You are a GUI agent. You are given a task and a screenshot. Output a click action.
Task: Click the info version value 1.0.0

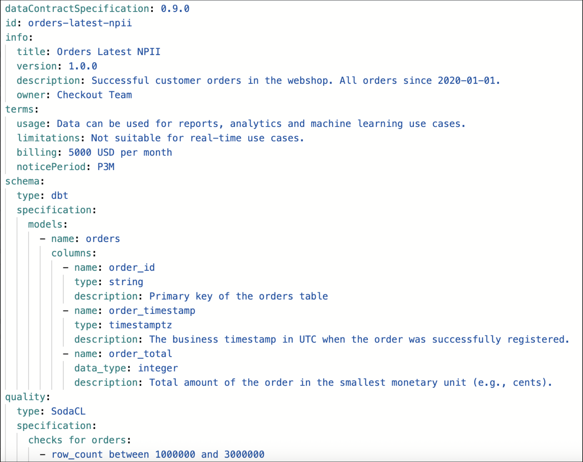[83, 66]
